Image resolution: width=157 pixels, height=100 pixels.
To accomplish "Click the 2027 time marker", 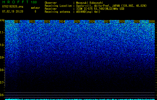I will point(107,21).
